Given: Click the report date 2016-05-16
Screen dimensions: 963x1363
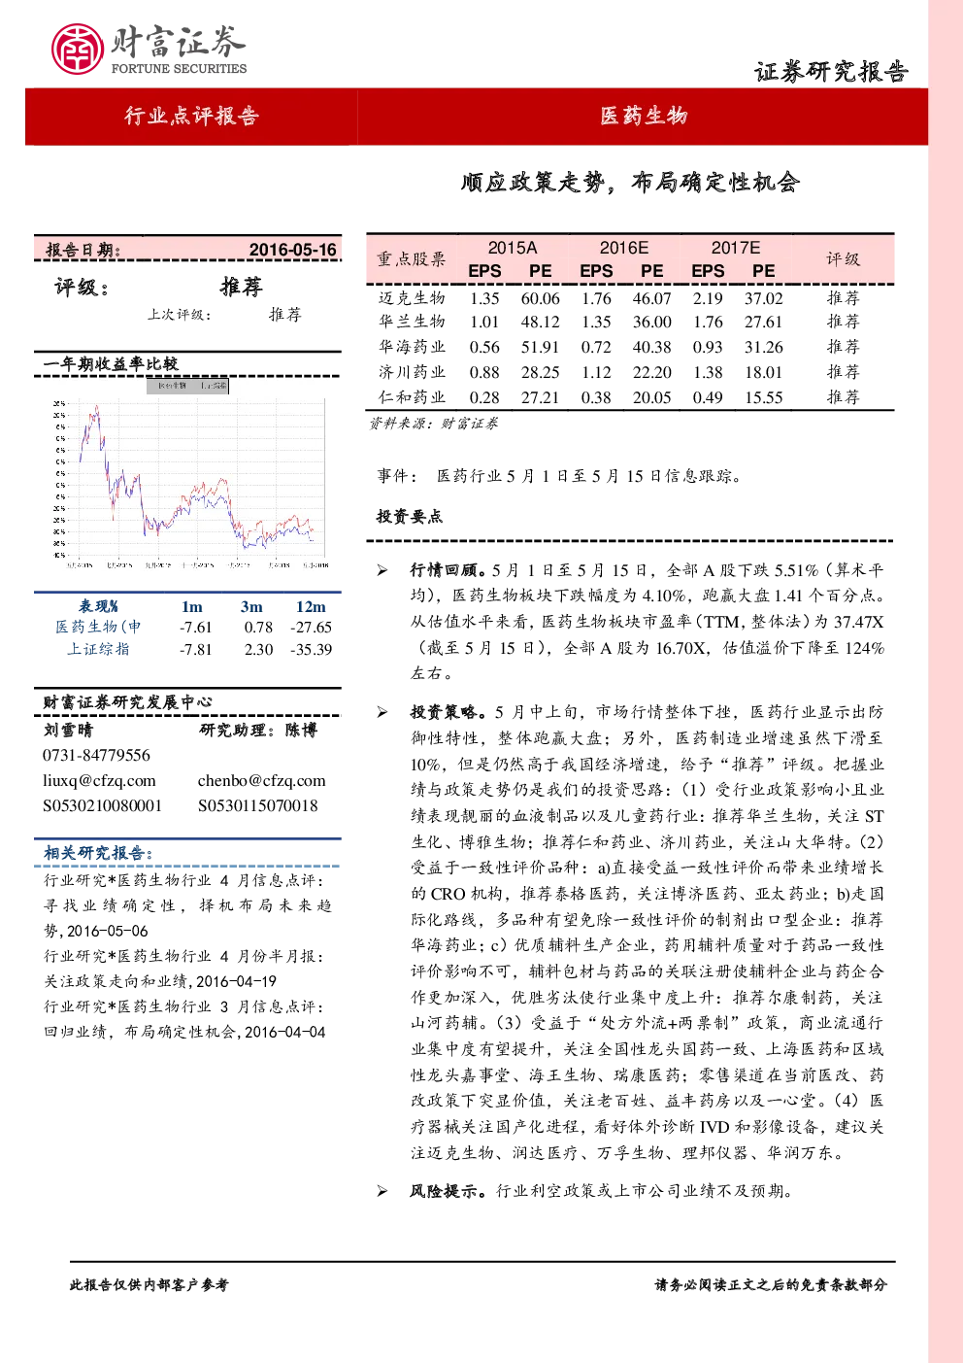Looking at the screenshot, I should pyautogui.click(x=292, y=250).
